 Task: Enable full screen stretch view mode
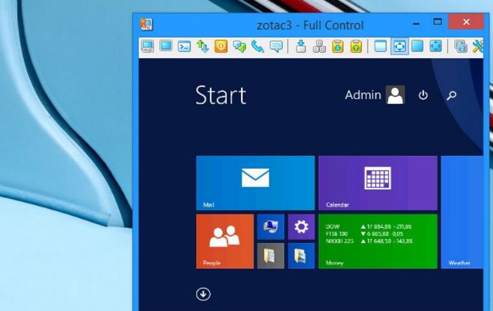435,46
